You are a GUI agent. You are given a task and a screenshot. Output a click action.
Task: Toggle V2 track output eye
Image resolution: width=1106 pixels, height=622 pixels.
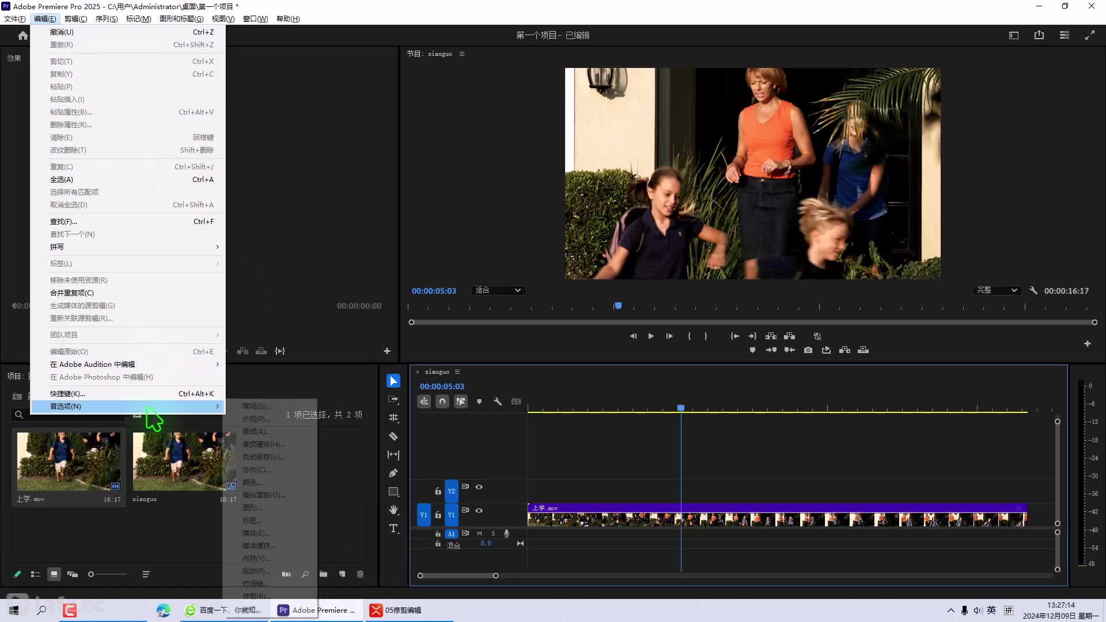click(x=479, y=487)
